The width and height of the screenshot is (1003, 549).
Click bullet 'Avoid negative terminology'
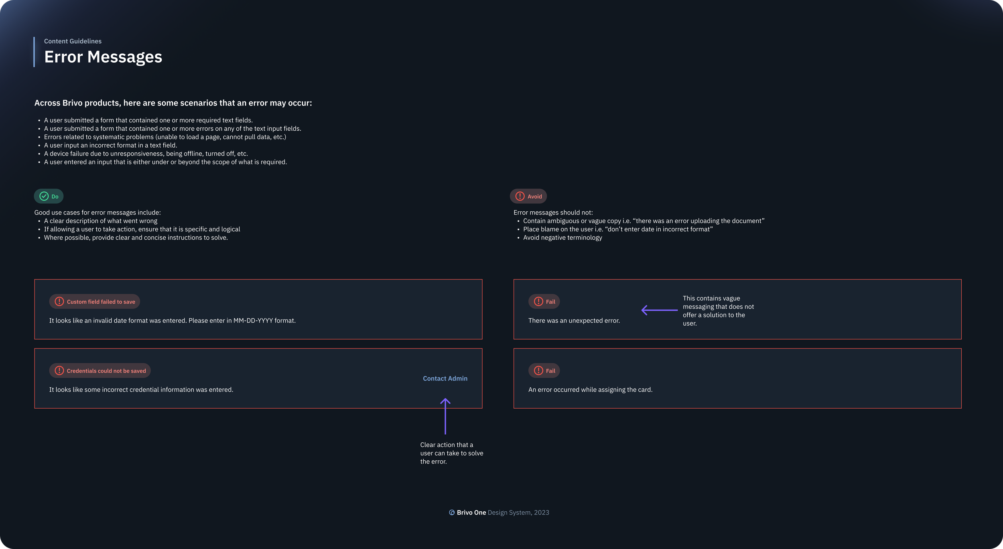[562, 237]
